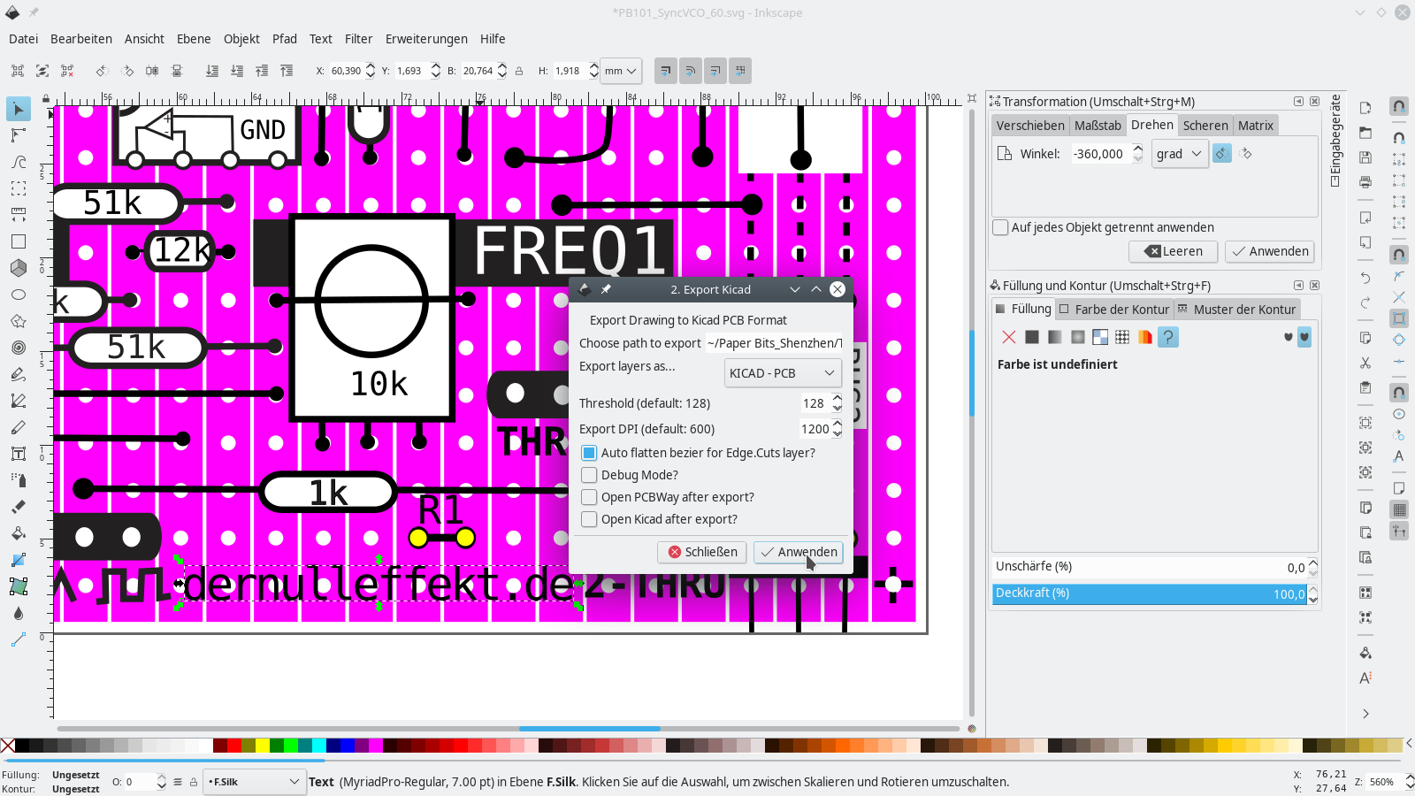Click the export path input field
The image size is (1415, 796).
pos(774,343)
